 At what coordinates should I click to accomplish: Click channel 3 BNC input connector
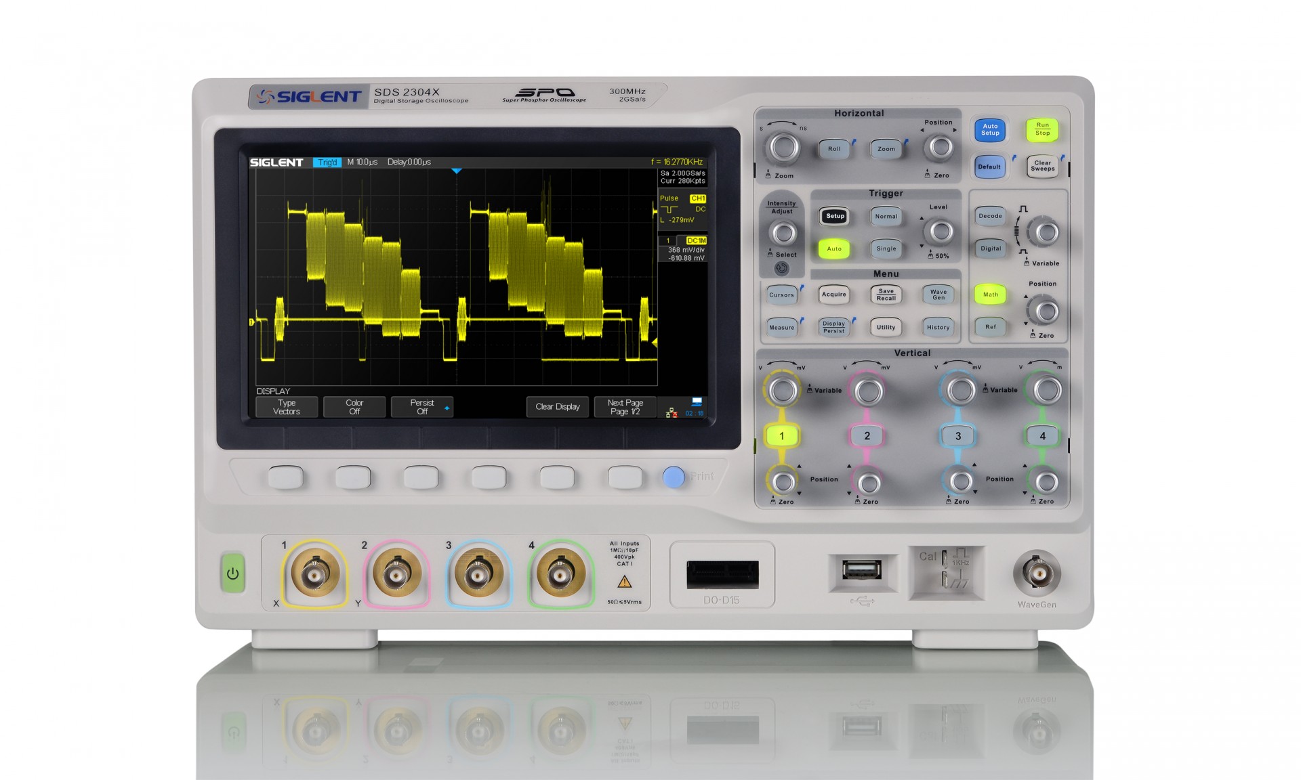click(478, 575)
